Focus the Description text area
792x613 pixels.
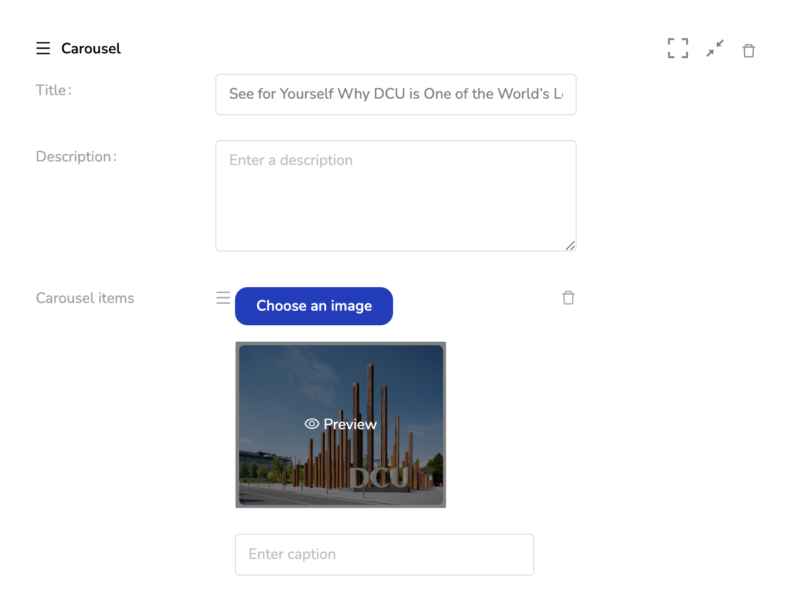[396, 196]
